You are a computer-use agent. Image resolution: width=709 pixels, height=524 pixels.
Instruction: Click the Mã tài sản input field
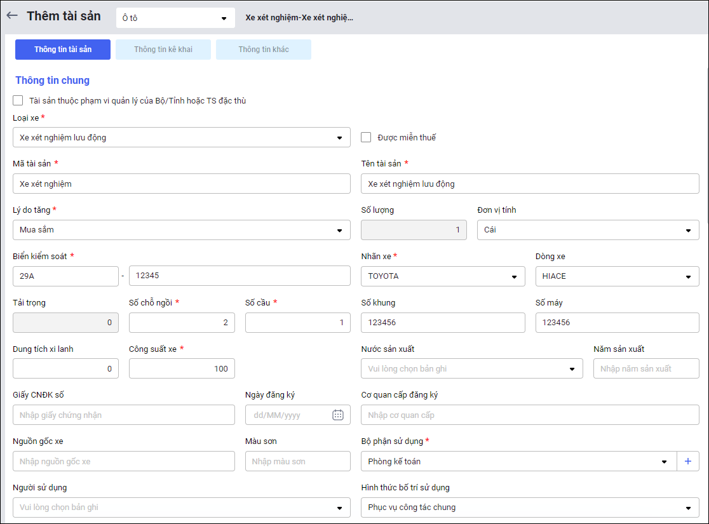pyautogui.click(x=181, y=184)
